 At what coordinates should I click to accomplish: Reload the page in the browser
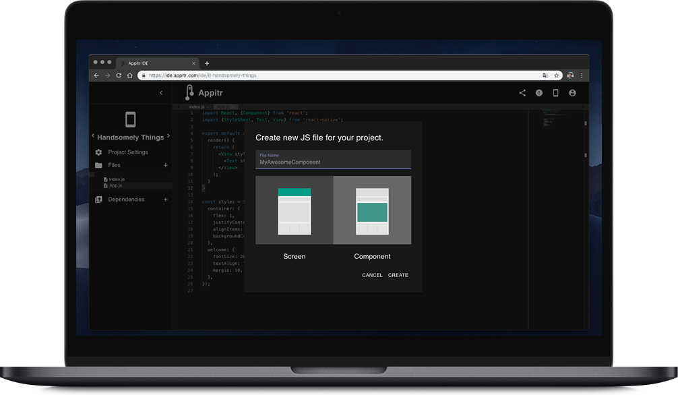click(x=119, y=75)
